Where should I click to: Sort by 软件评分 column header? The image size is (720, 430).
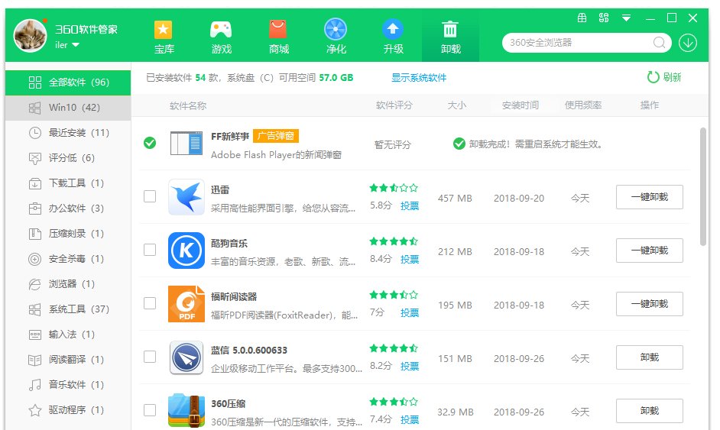click(x=394, y=105)
